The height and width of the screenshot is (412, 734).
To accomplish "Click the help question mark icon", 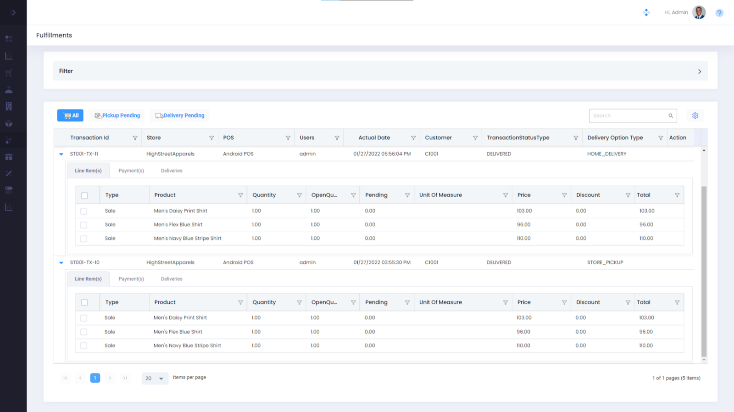I will click(x=719, y=13).
